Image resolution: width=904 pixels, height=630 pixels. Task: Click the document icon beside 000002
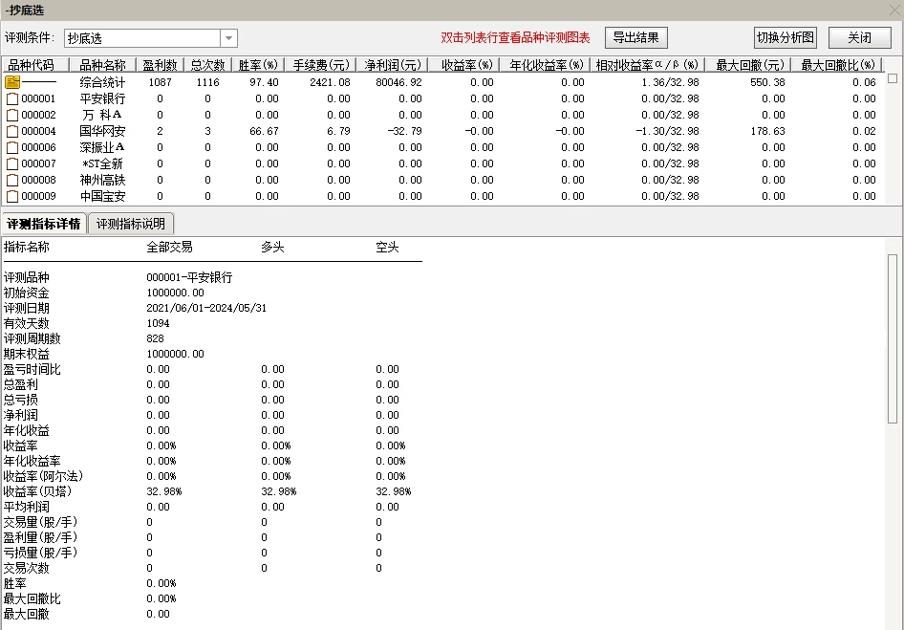pos(12,115)
